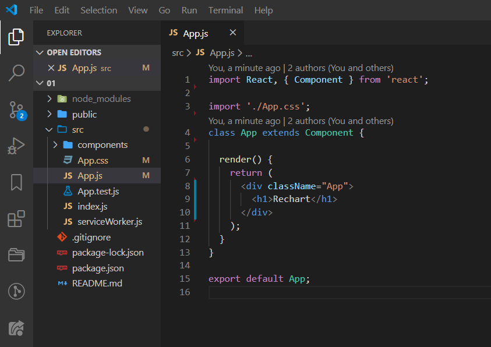Viewport: 491px width, 347px height.
Task: Open the Terminal menu
Action: (225, 10)
